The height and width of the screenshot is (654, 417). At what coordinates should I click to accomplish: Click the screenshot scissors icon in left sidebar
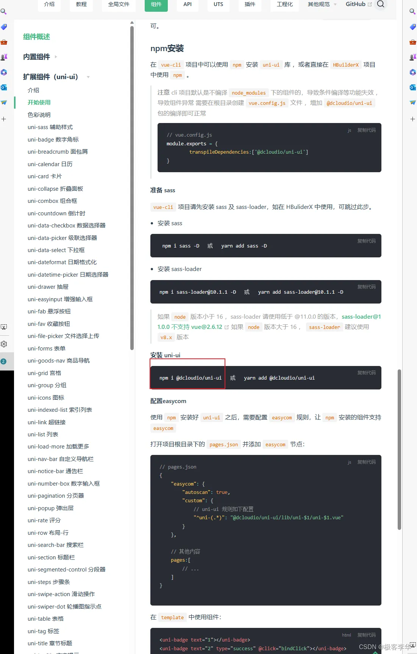pos(4,327)
